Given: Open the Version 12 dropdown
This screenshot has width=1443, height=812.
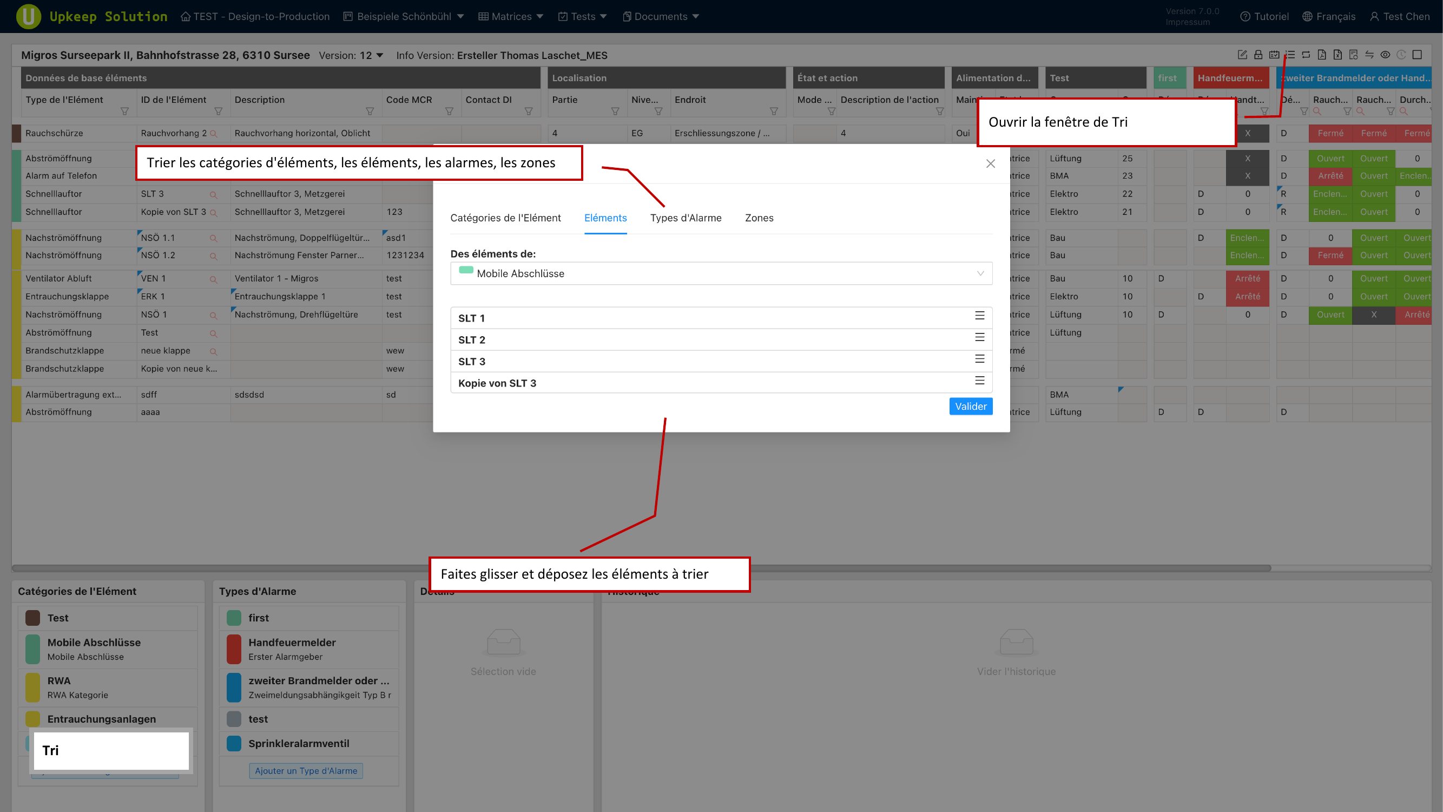Looking at the screenshot, I should 371,55.
